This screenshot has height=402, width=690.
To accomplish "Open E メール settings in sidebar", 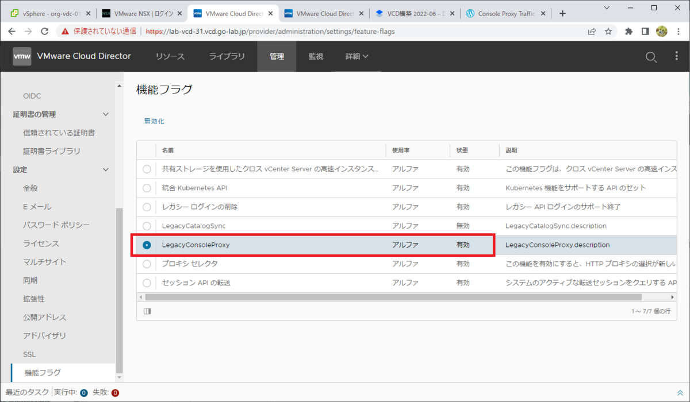I will (37, 207).
